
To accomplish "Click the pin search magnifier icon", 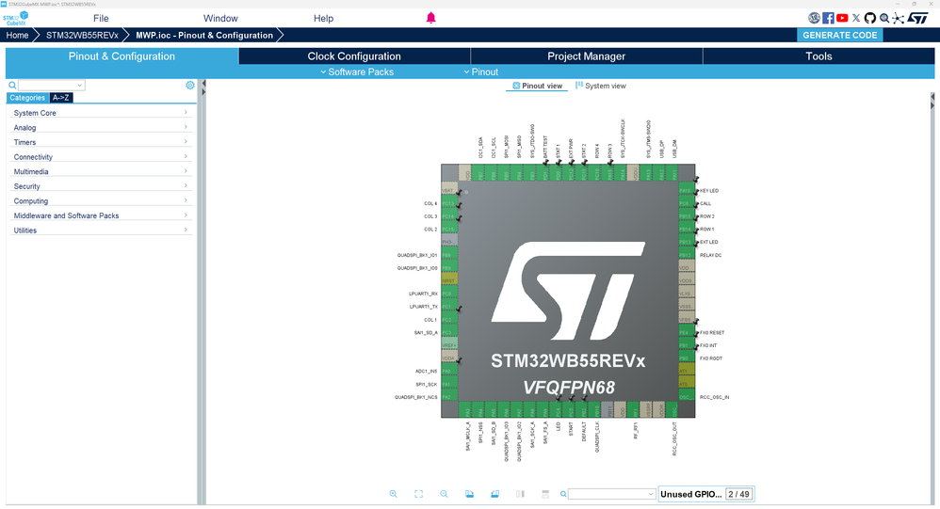I will pos(563,494).
